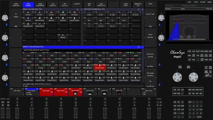
Task: Select the RogueR1Beam group G10 icon
Action: [x=75, y=18]
